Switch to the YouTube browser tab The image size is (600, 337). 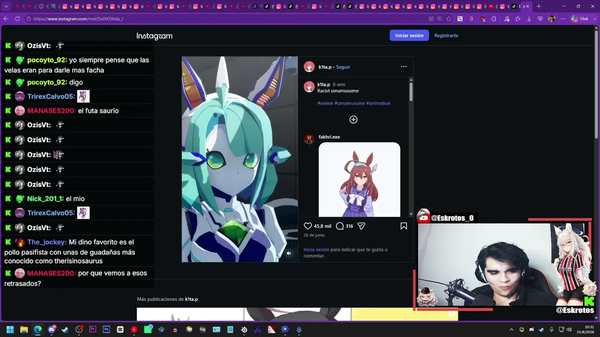(491, 7)
